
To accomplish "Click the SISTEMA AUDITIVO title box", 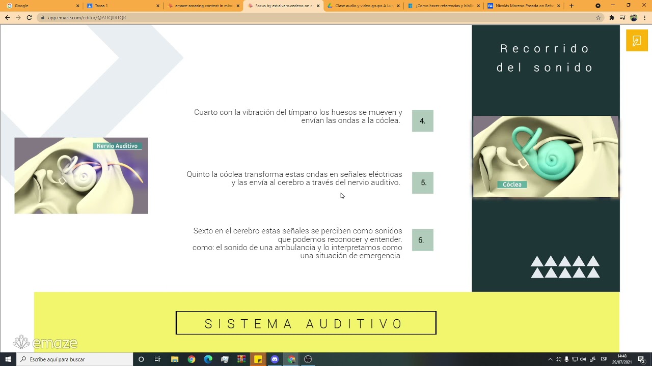I will tap(306, 323).
